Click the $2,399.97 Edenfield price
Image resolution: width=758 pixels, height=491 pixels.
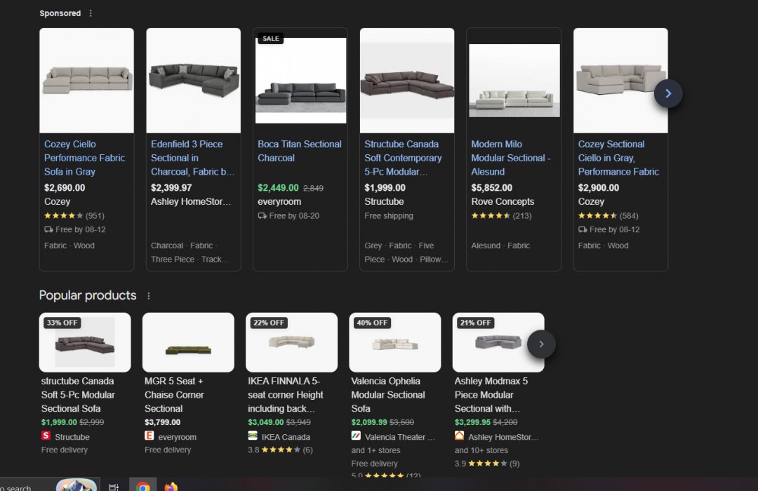tap(171, 187)
